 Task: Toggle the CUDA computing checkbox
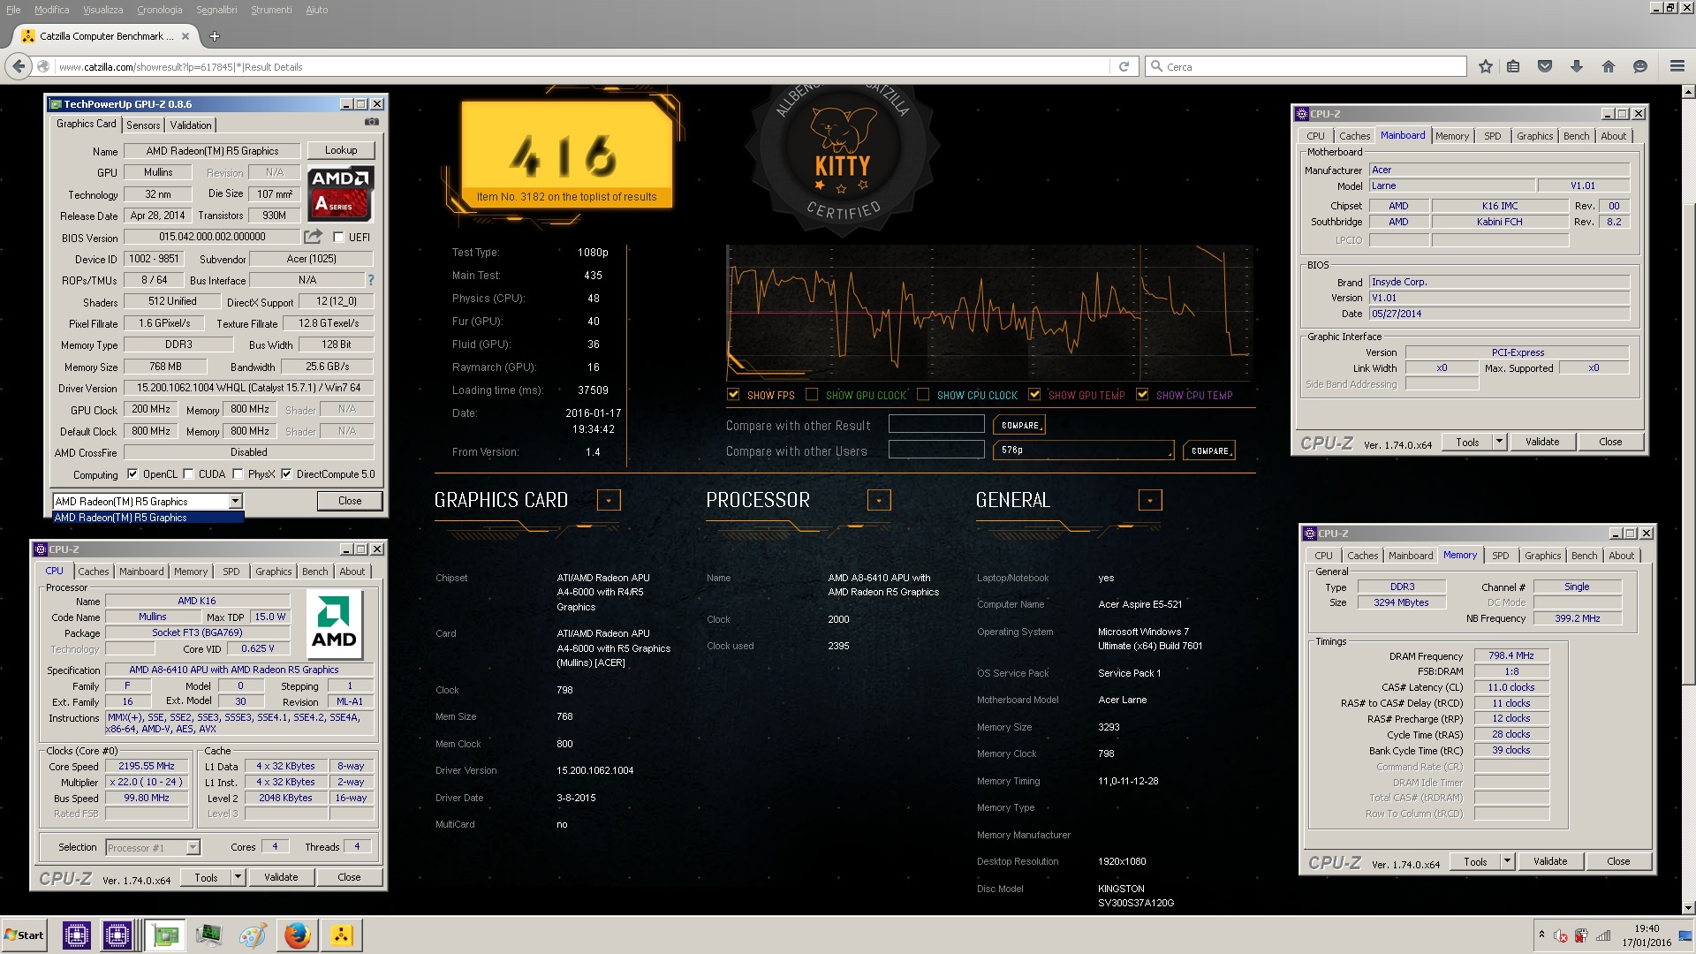188,474
